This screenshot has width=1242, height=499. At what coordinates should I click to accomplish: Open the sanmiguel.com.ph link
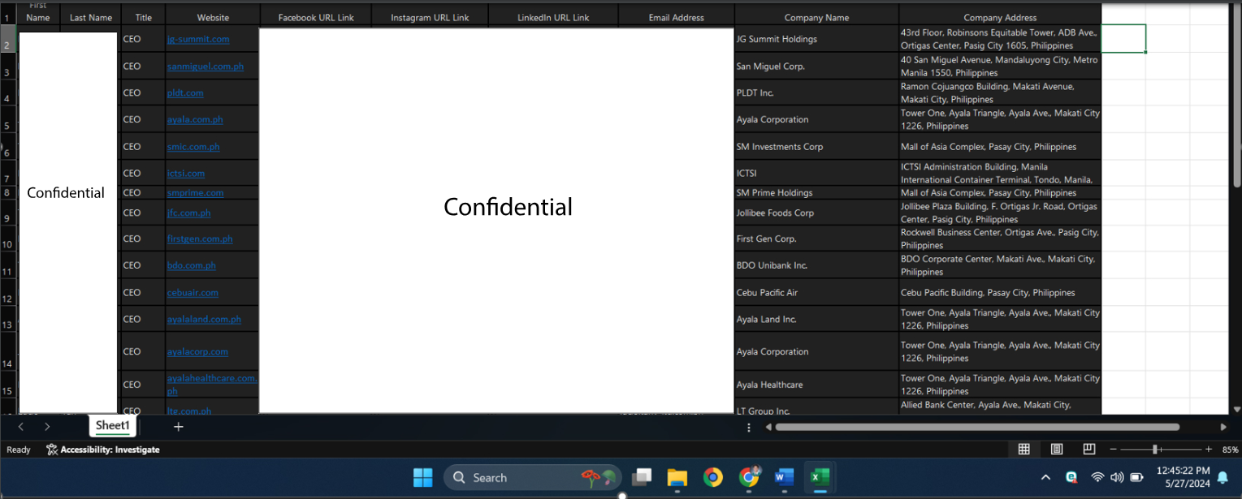tap(206, 66)
